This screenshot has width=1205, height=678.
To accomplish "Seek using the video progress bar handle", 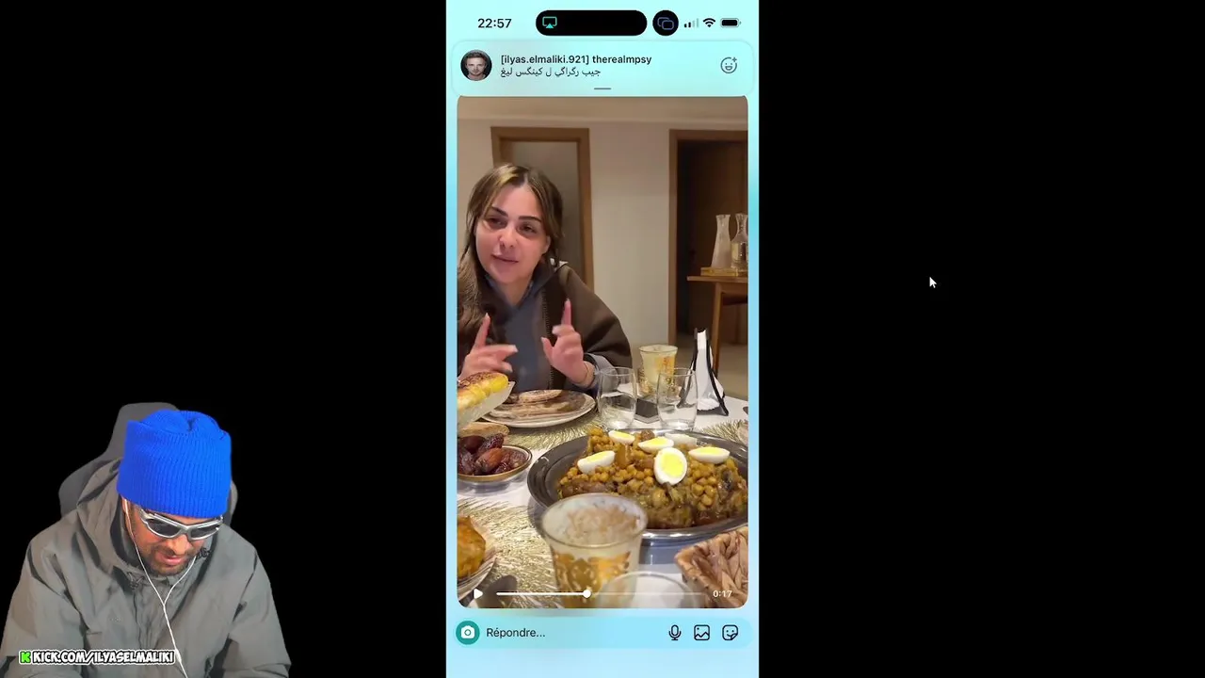I will (x=586, y=594).
